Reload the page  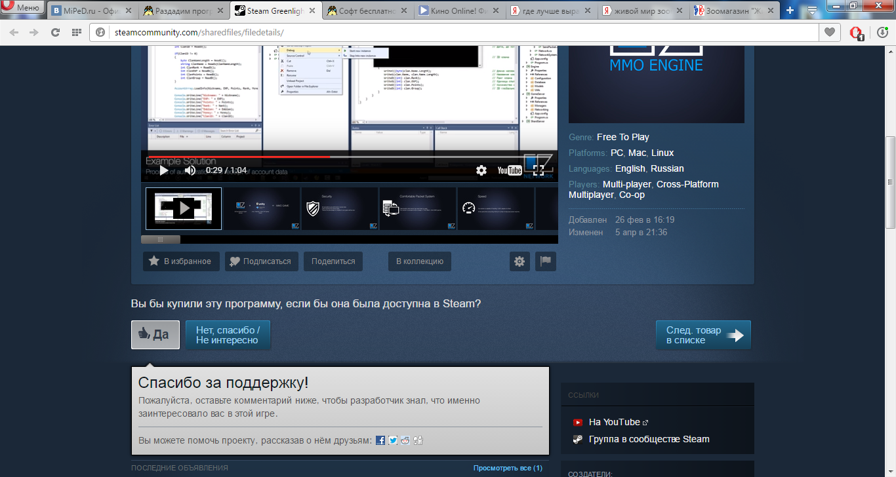55,32
